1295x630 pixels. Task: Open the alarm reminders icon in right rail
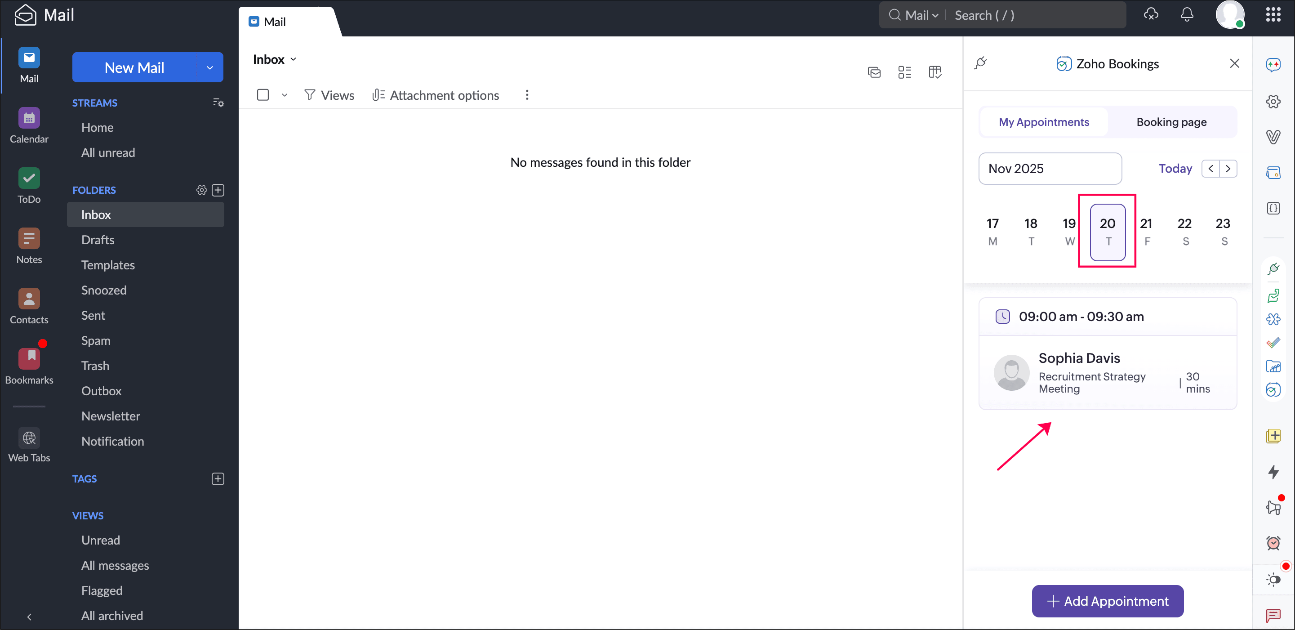pos(1273,543)
